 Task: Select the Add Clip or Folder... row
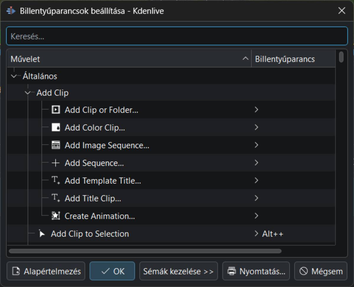click(171, 110)
